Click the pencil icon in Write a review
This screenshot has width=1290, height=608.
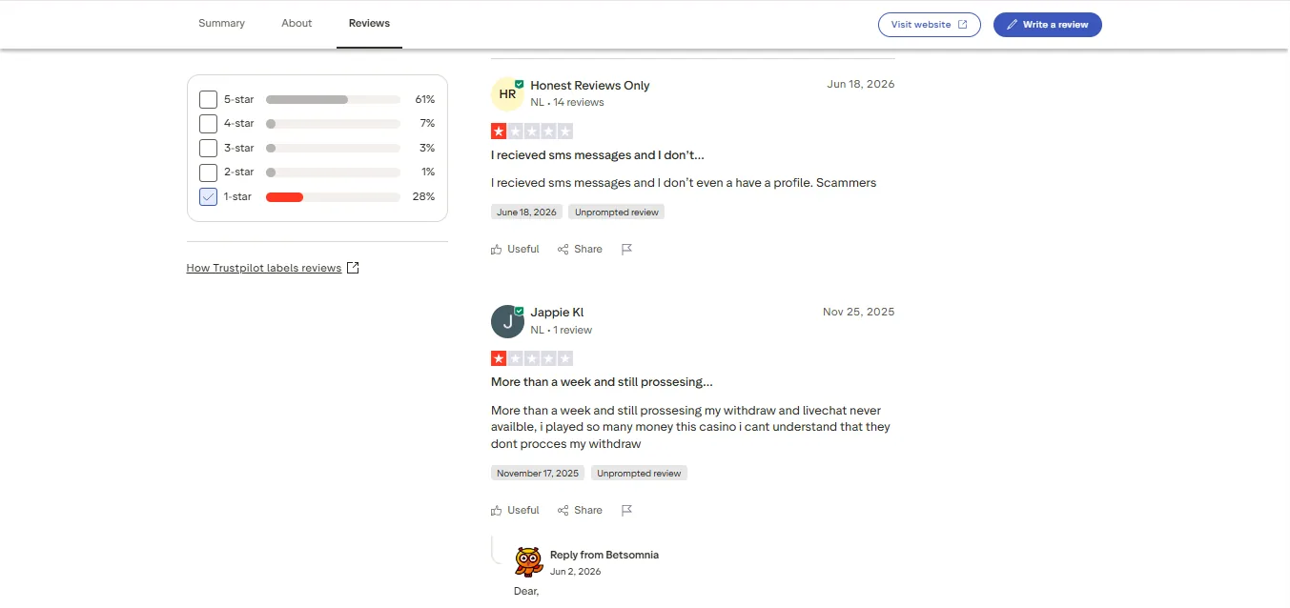(1013, 25)
